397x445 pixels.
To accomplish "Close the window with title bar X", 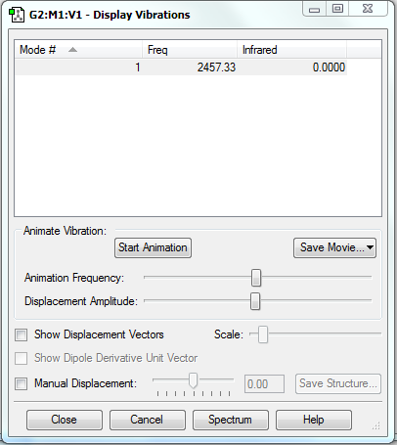I will click(368, 9).
